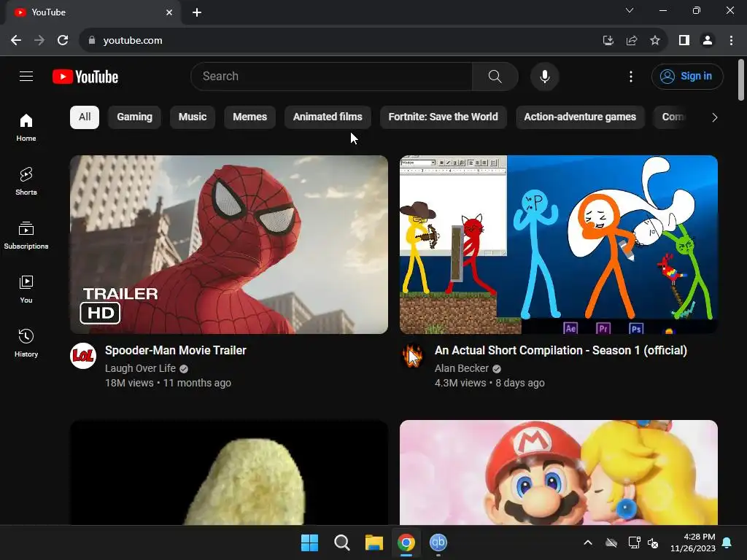Open tab search dropdown chevron

630,10
